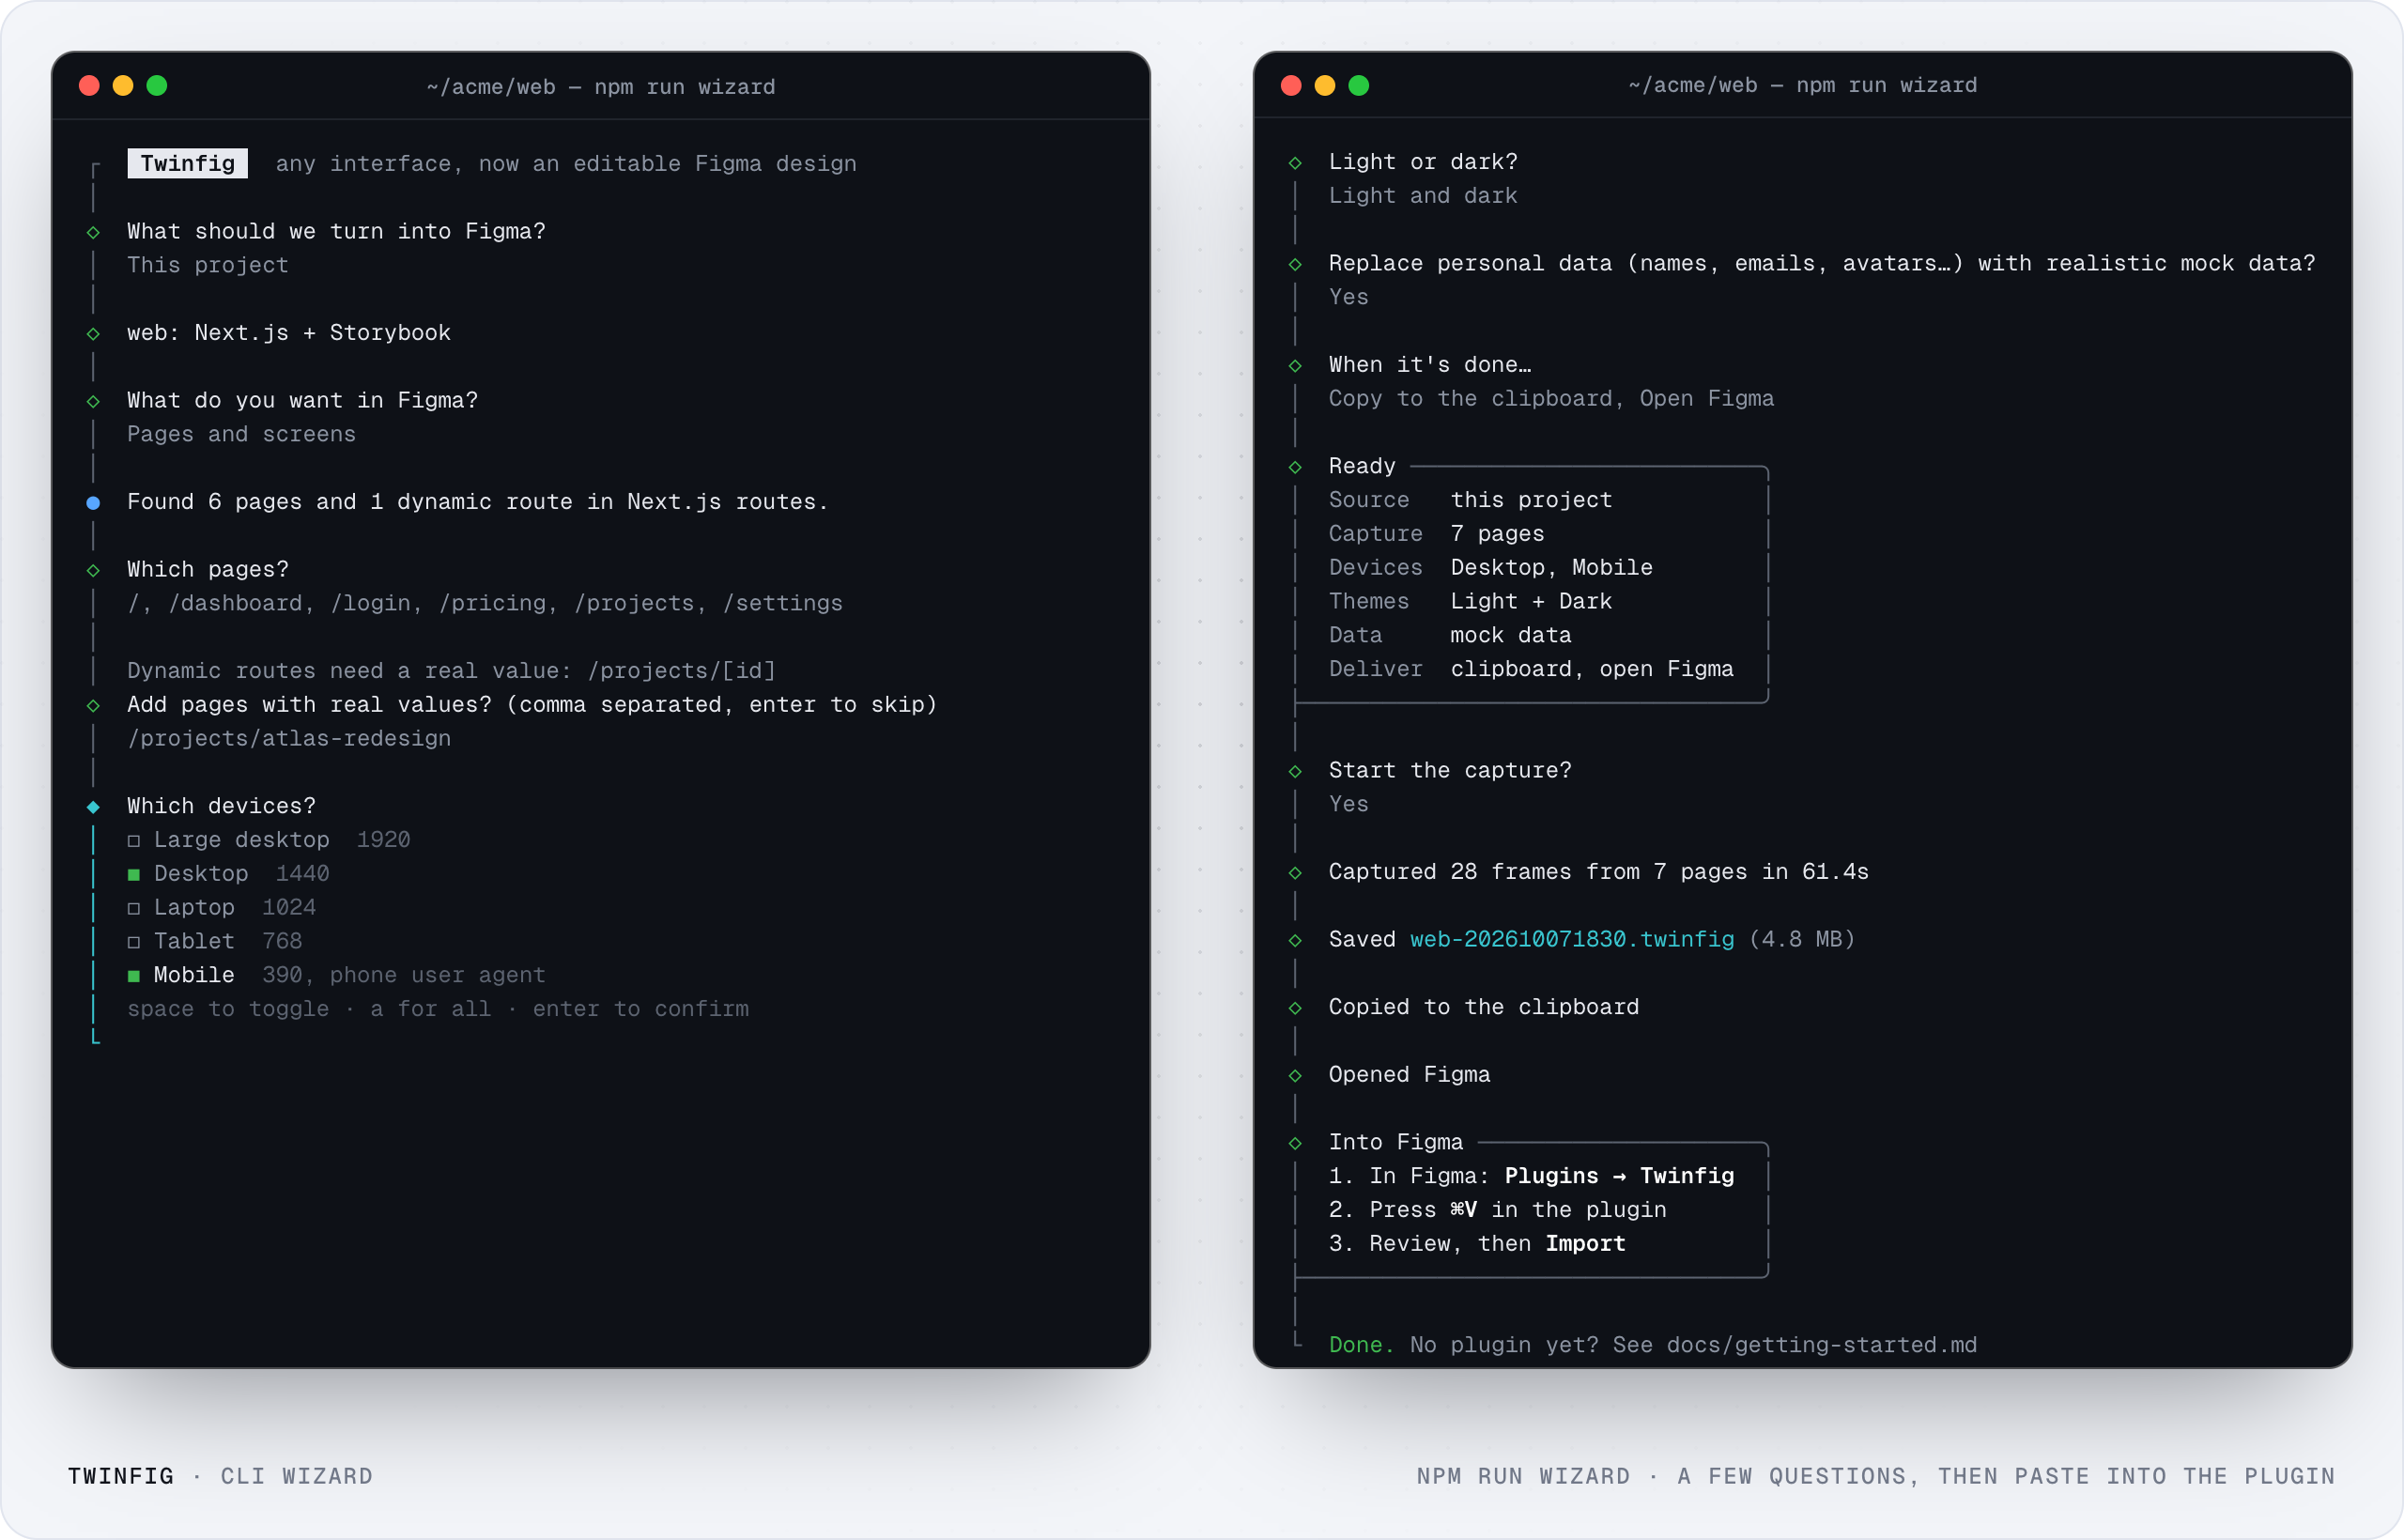Click diamond marker beside 'Which pages?'
This screenshot has height=1540, width=2404.
[93, 571]
